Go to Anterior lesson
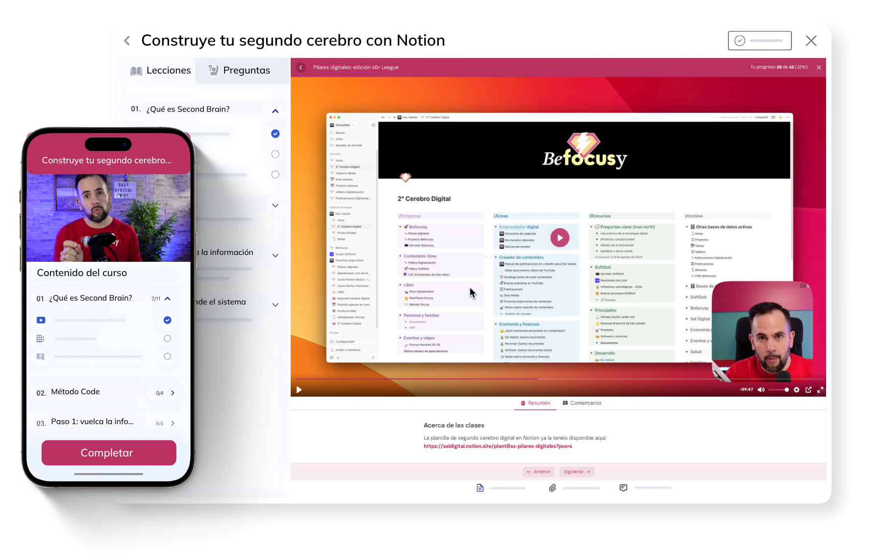879x556 pixels. point(539,472)
